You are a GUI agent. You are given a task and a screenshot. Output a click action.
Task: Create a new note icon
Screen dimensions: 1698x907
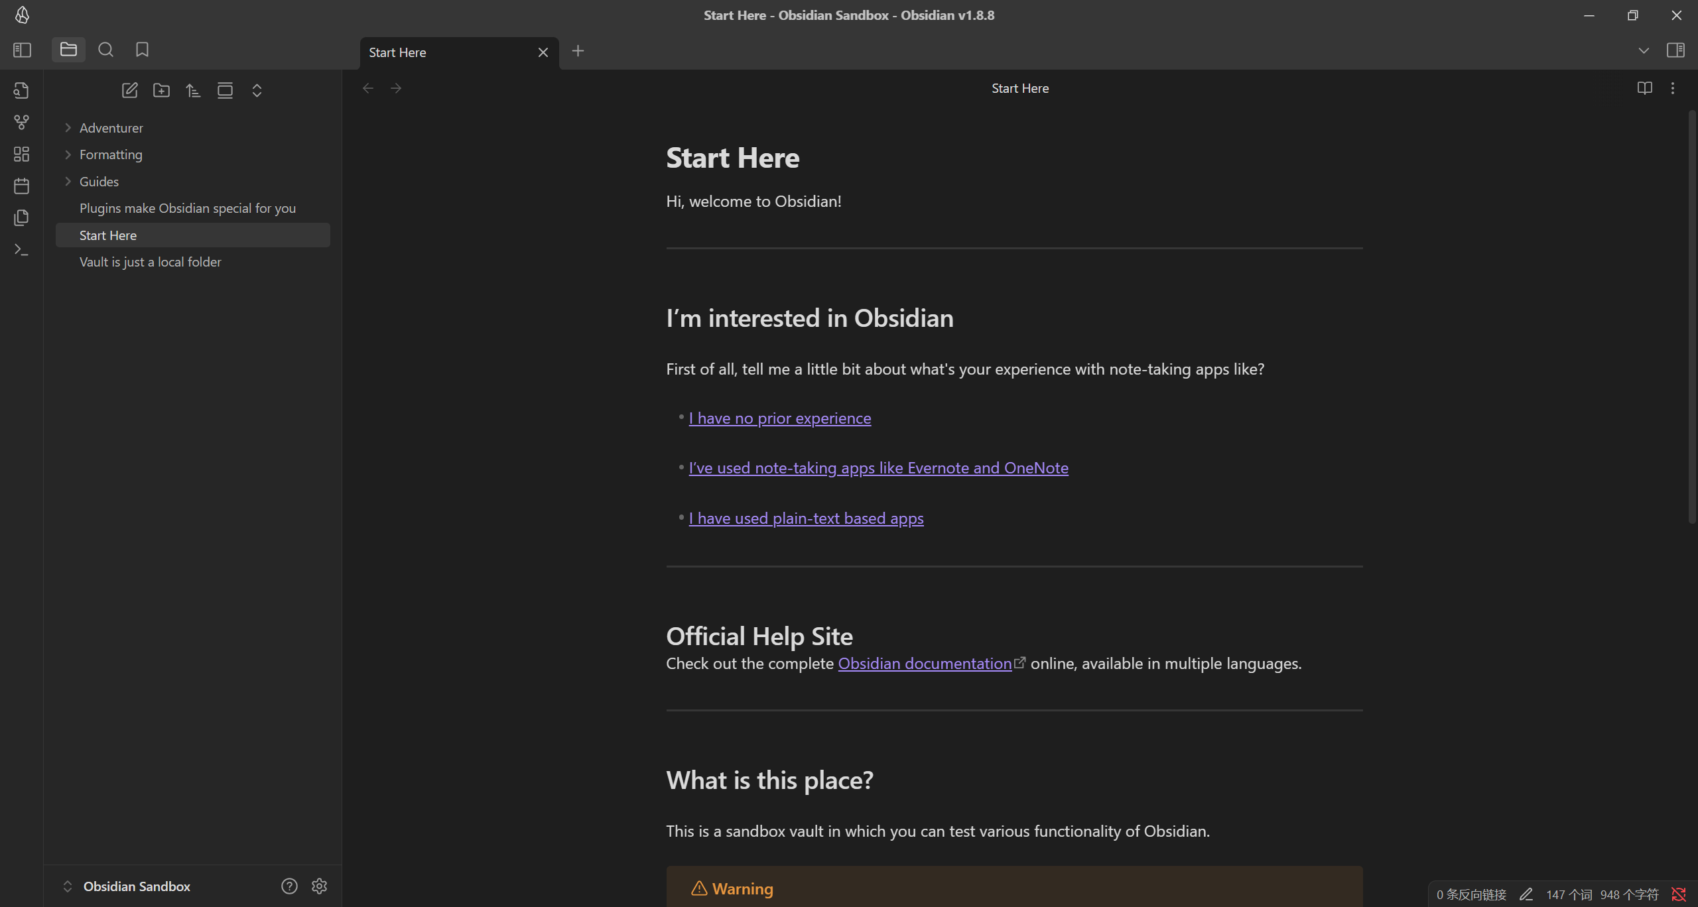129,90
